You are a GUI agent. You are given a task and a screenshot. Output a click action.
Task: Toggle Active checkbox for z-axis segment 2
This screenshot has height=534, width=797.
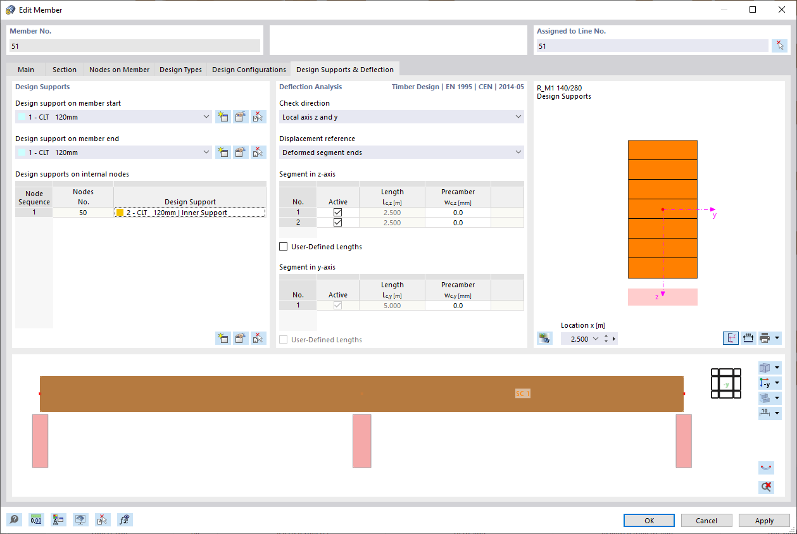pos(337,223)
